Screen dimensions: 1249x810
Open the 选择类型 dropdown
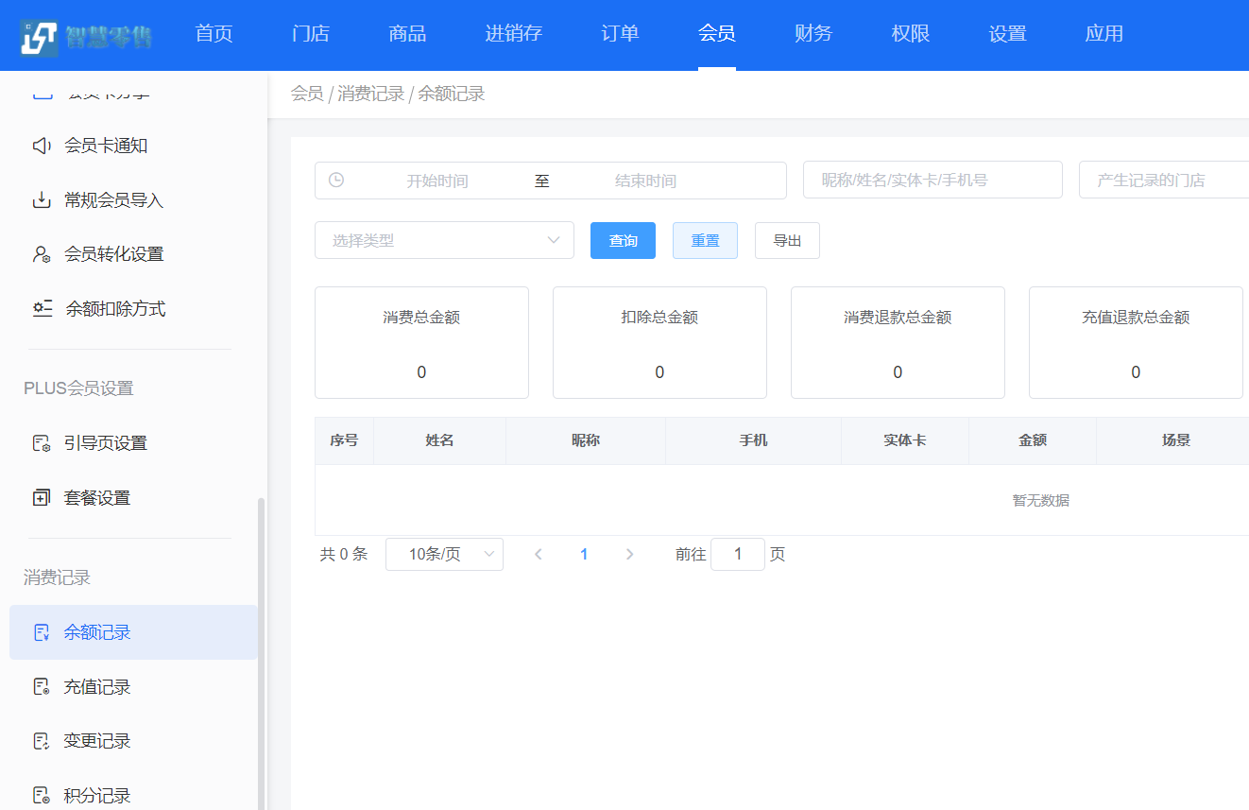pyautogui.click(x=444, y=240)
